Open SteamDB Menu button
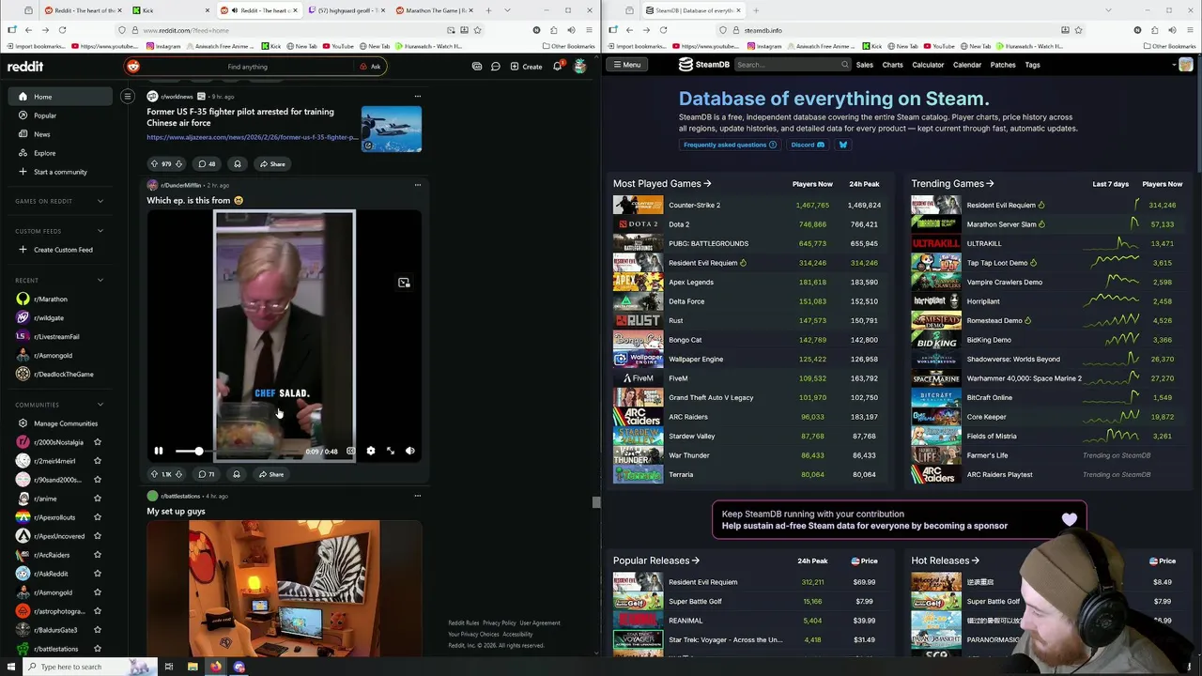Screen dimensions: 1202x676 point(626,65)
